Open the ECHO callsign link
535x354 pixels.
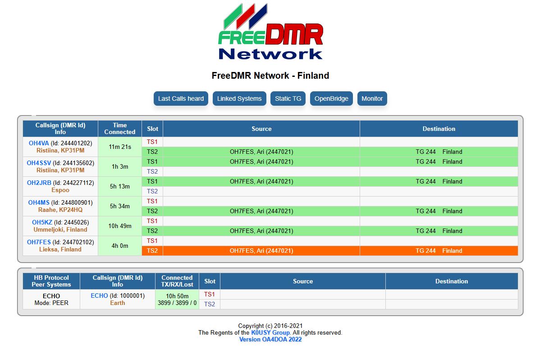tap(99, 296)
